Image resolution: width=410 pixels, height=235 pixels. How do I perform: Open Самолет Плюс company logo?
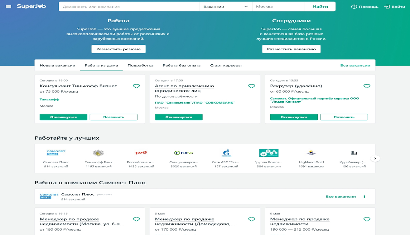pos(56,153)
